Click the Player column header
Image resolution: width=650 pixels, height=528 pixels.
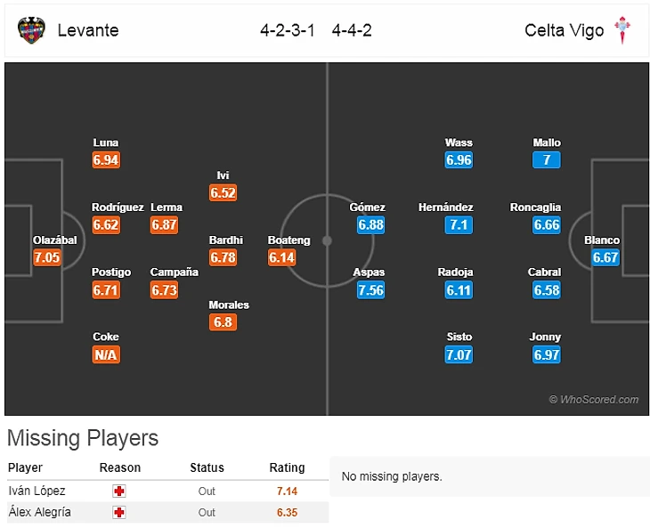point(25,467)
